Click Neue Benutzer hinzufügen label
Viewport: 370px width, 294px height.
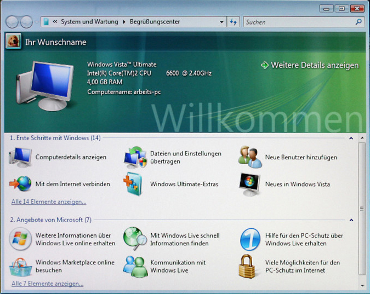coord(301,157)
